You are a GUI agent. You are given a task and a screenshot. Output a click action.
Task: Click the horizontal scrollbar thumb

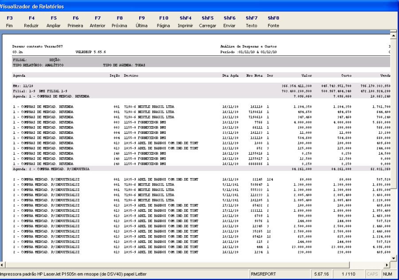177,265
